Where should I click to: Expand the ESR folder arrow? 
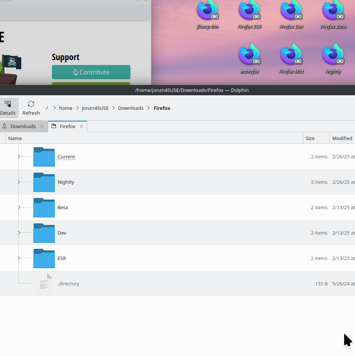[x=19, y=258]
